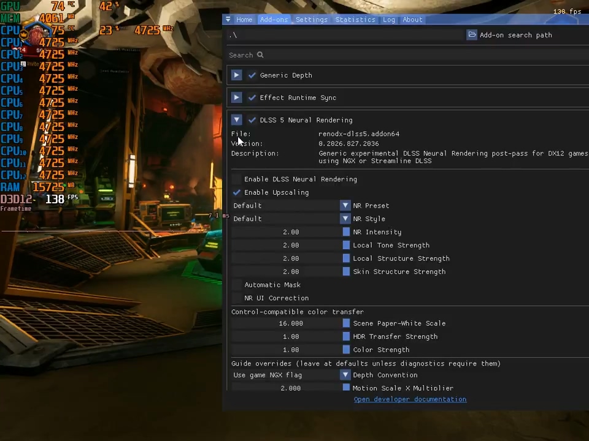
Task: Untick DLSS 5 Neural Rendering add-on checkbox
Action: (x=252, y=120)
